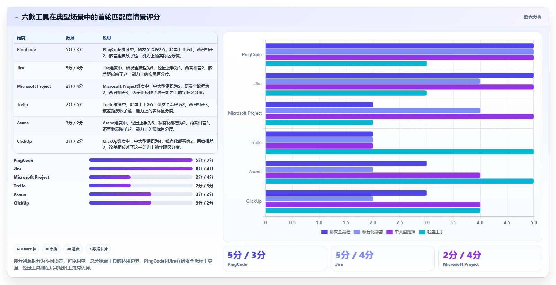Image resolution: width=556 pixels, height=285 pixels.
Task: Click Trello 轻量上手 teal chart bar
Action: click(400, 152)
